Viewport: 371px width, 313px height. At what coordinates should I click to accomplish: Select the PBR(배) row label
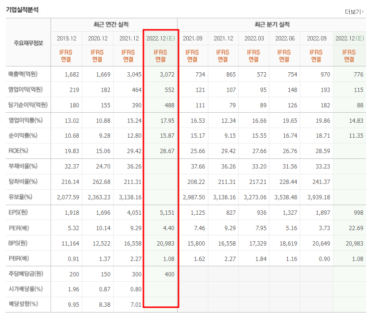point(19,259)
